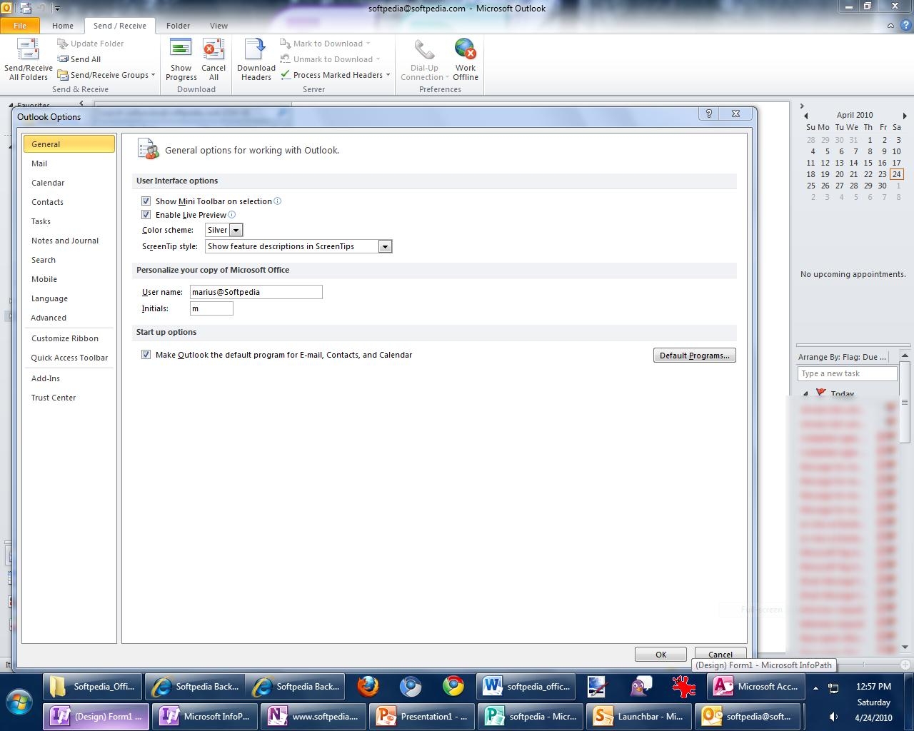Open the Color scheme dropdown

point(236,230)
